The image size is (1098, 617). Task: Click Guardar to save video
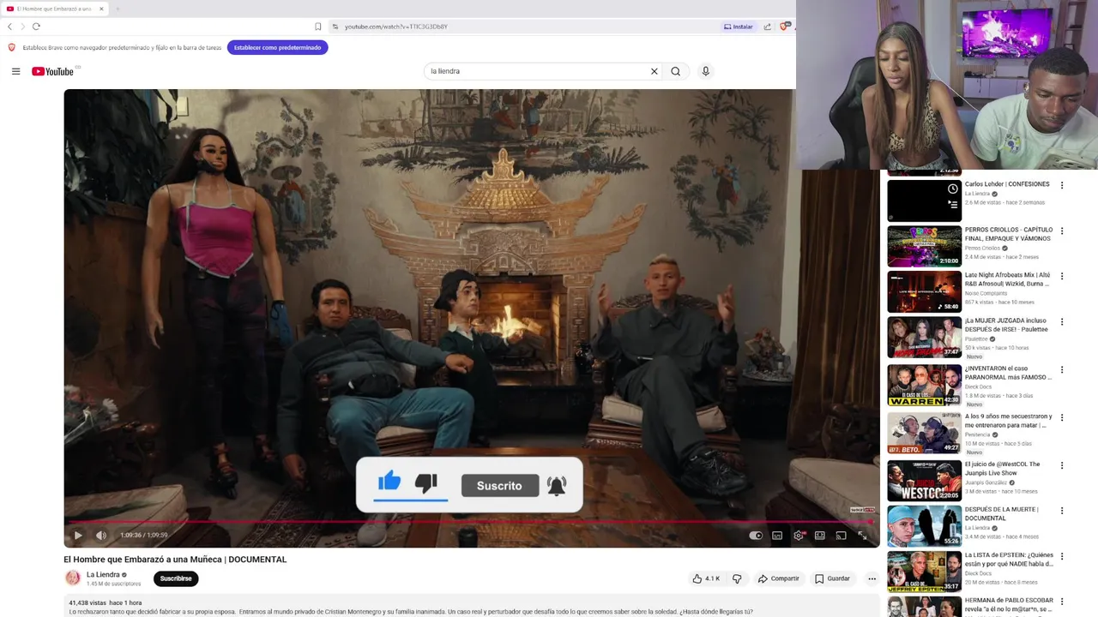point(832,578)
